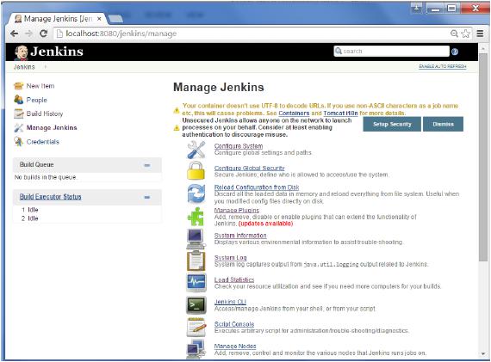The height and width of the screenshot is (362, 491).
Task: Collapse the Build Queue panel
Action: tap(146, 165)
